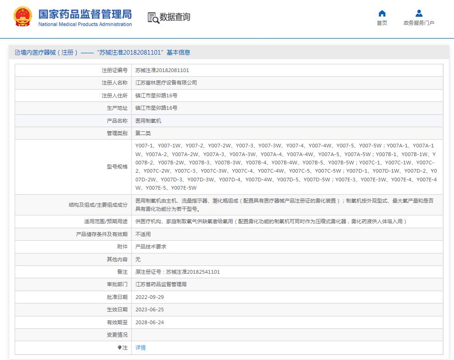Open the 详情 link
Image resolution: width=454 pixels, height=360 pixels.
point(140,348)
